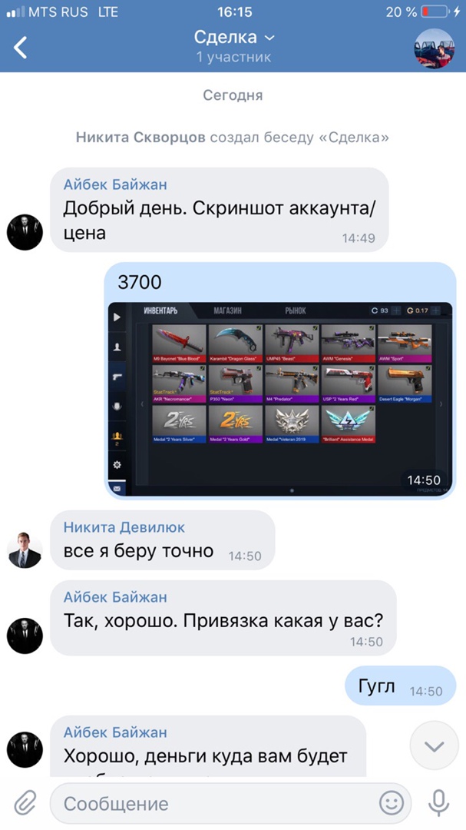Image resolution: width=466 pixels, height=830 pixels.
Task: Open the emoji smiley picker
Action: [392, 804]
